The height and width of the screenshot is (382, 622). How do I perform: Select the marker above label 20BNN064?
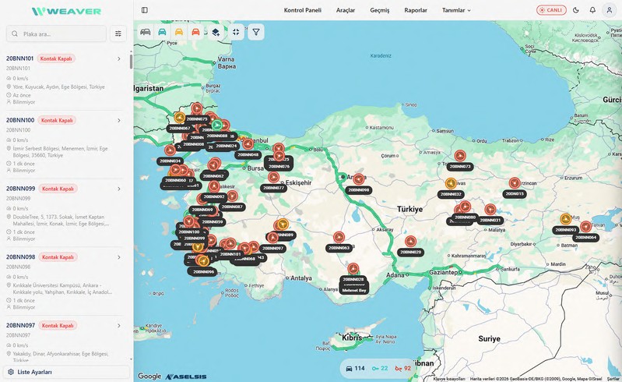585,227
